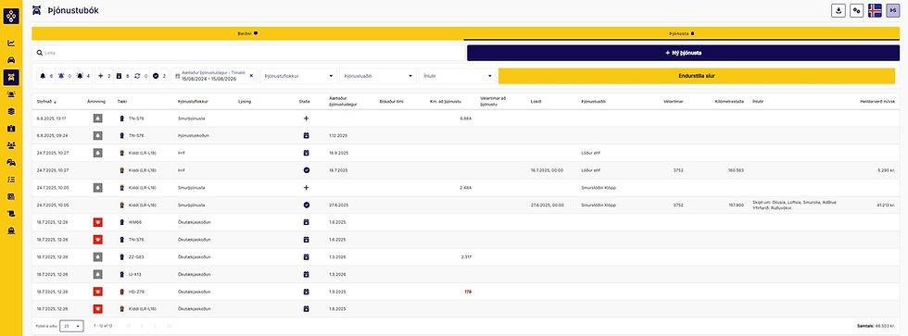
Task: Switch language via Icelandic flag
Action: coord(875,10)
